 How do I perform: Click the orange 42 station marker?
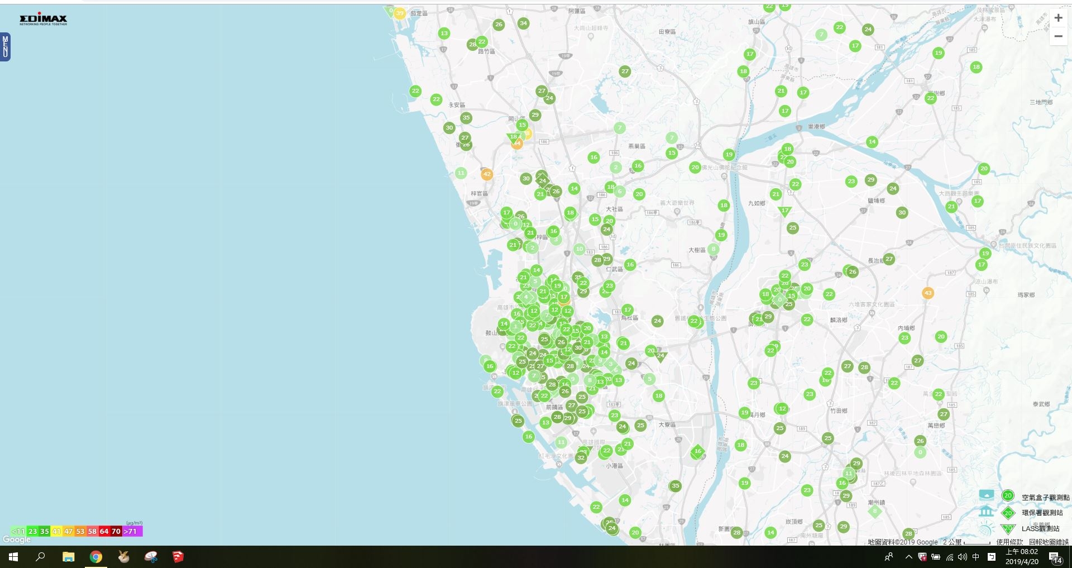(487, 174)
